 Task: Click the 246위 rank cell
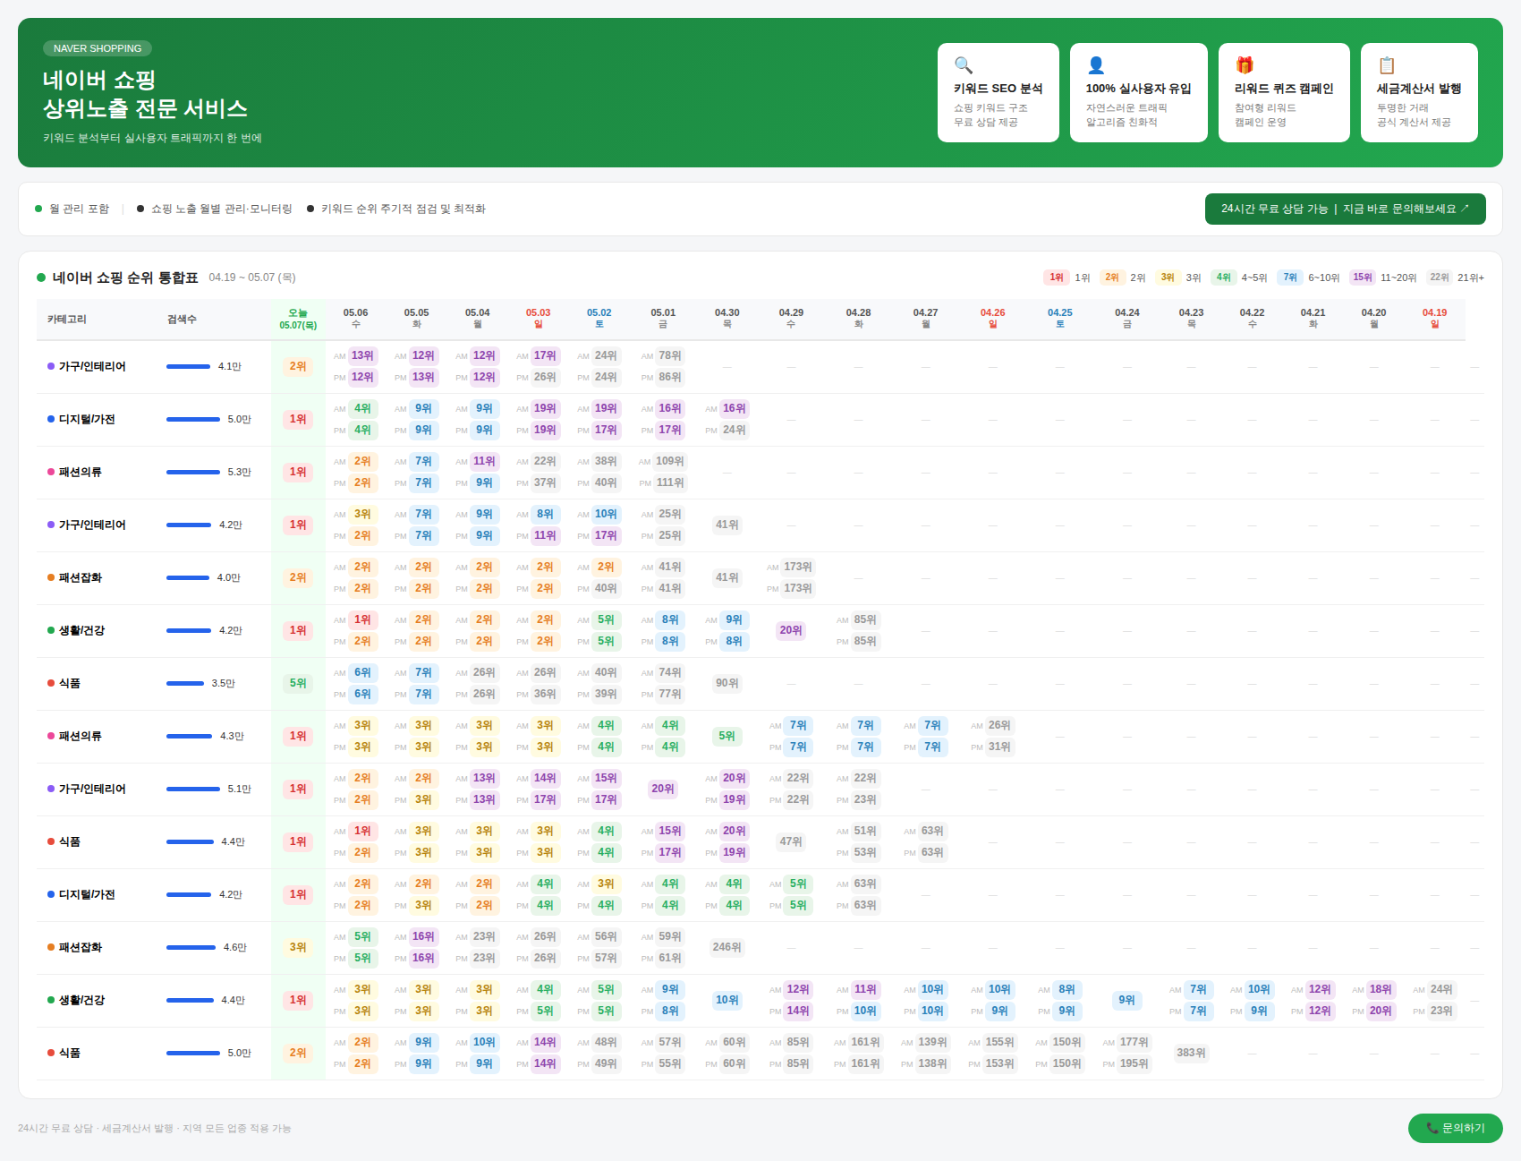click(727, 947)
